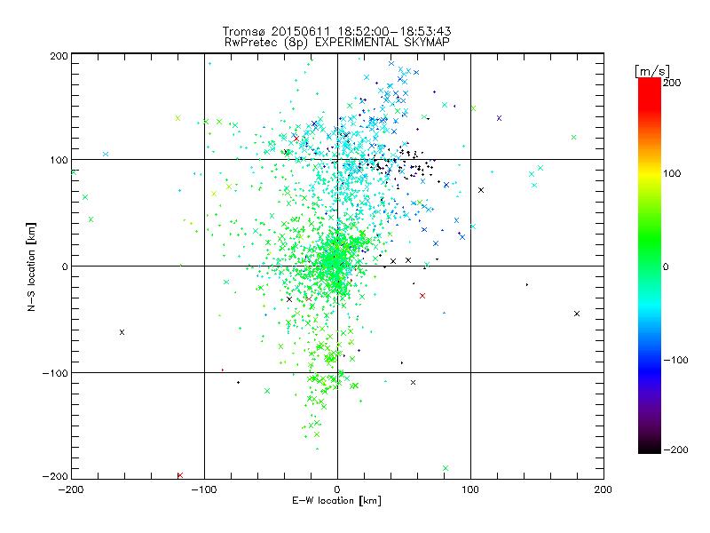Click the colorbar tick label '-200'
Image resolution: width=710 pixels, height=533 pixels.
(675, 449)
